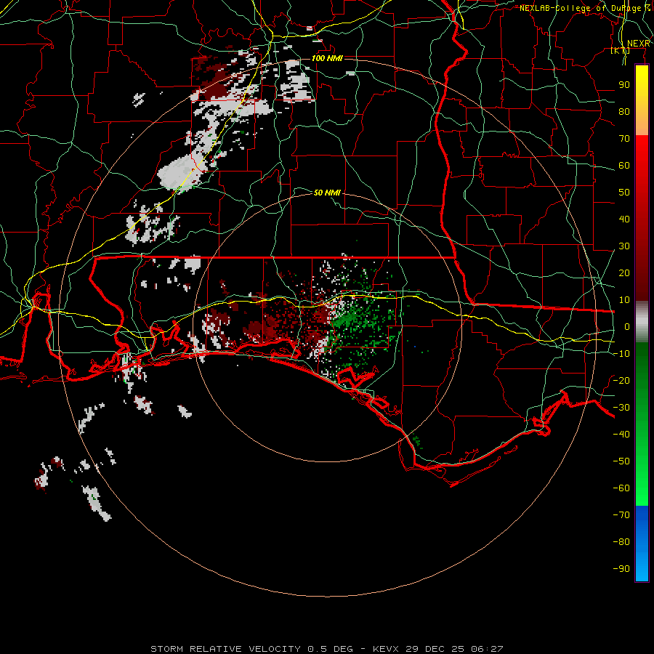The height and width of the screenshot is (654, 654).
Task: Click the -40 value on velocity scale
Action: (x=621, y=435)
